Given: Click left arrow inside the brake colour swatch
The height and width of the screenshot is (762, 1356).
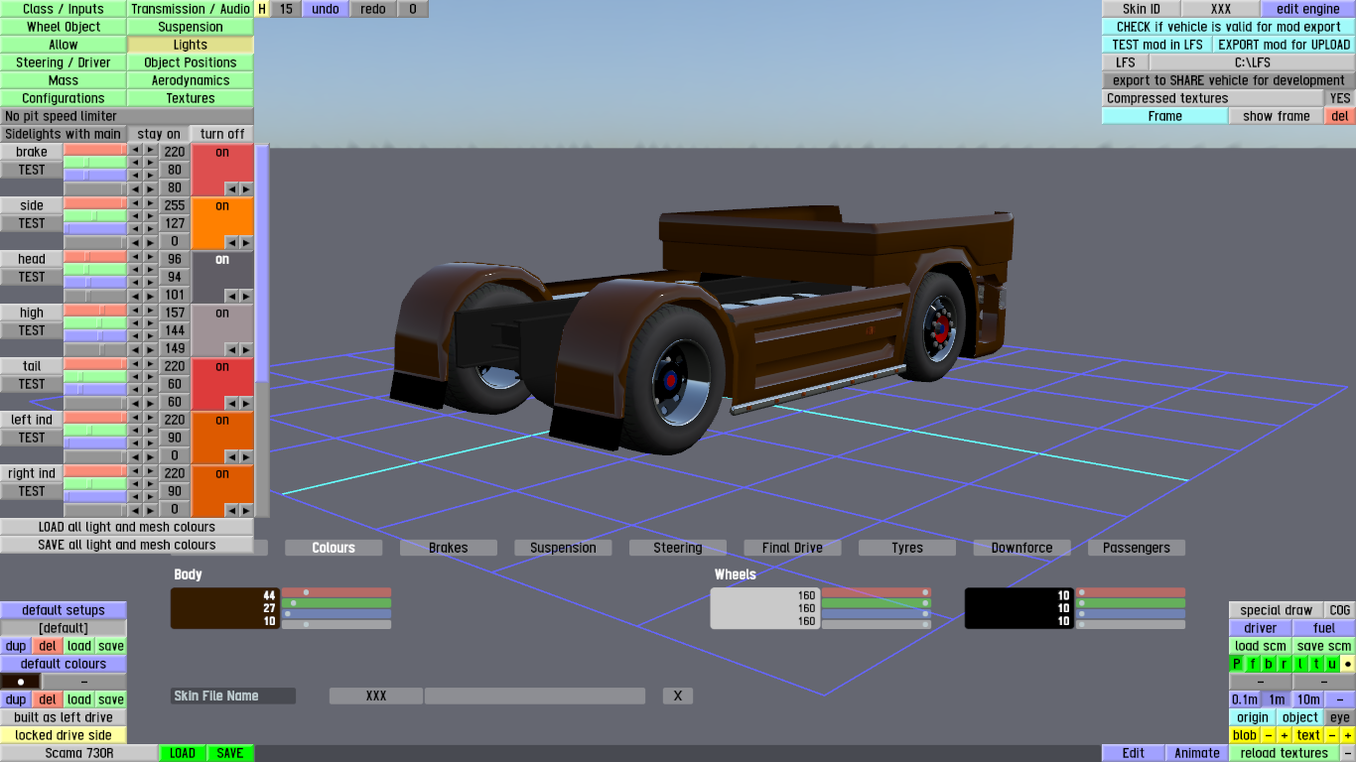Looking at the screenshot, I should click(x=231, y=189).
